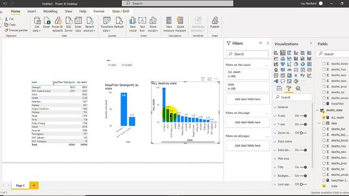Image resolution: width=349 pixels, height=196 pixels.
Task: Create a Quick measure
Action: (180, 24)
